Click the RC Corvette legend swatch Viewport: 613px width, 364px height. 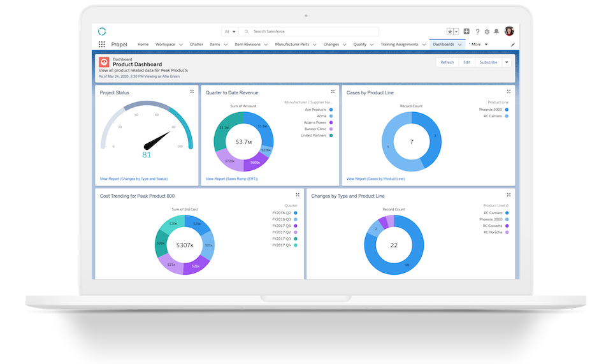507,226
